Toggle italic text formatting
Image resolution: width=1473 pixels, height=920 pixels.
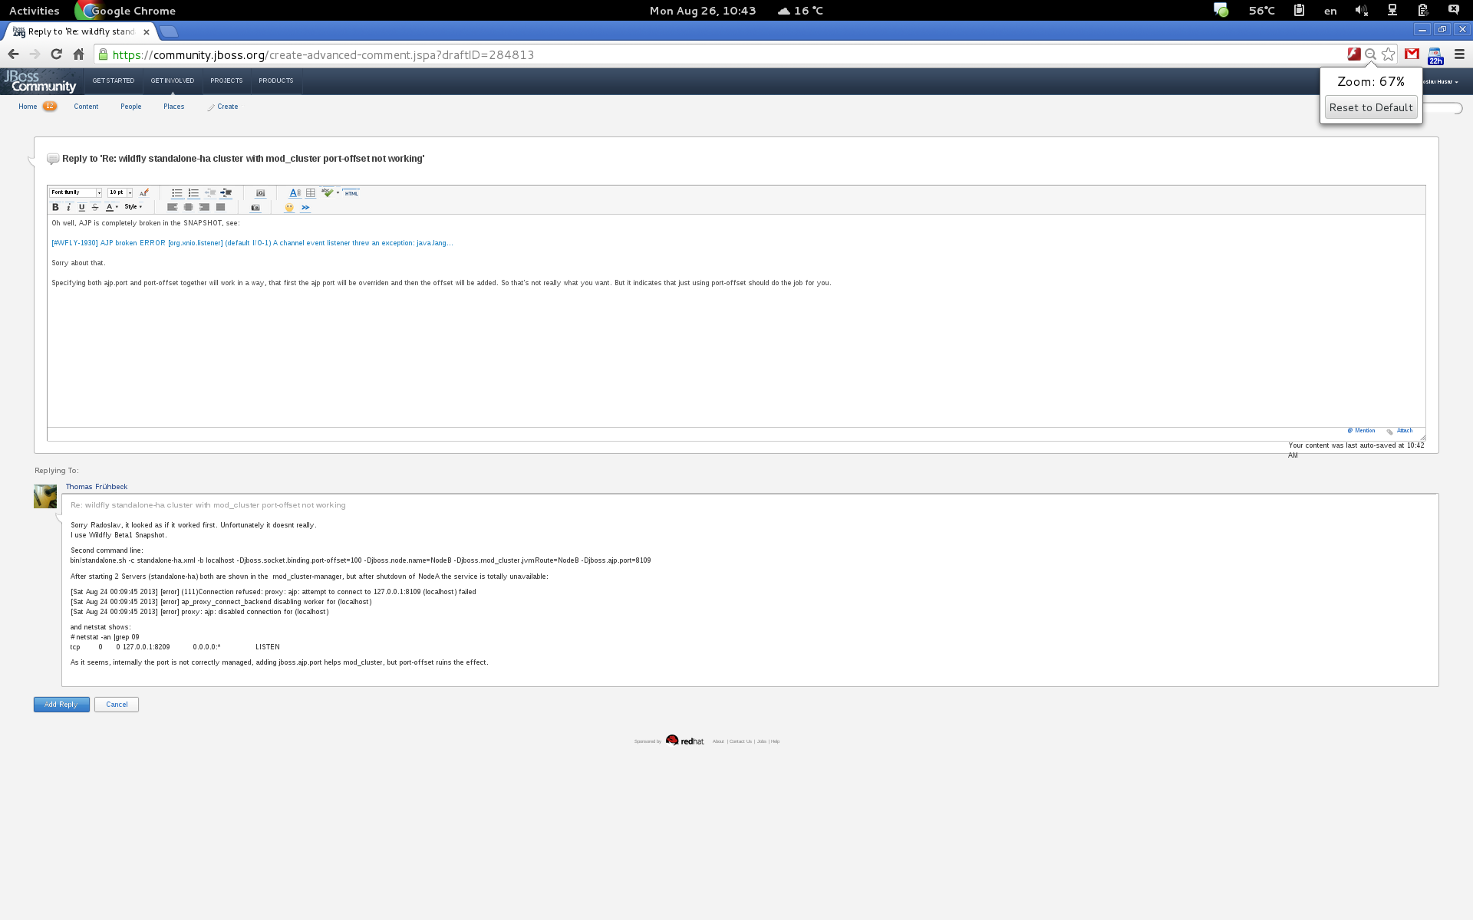coord(68,207)
